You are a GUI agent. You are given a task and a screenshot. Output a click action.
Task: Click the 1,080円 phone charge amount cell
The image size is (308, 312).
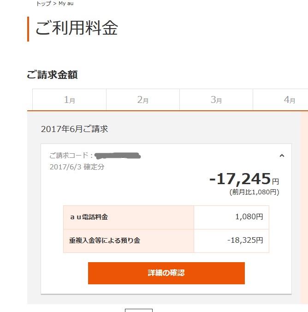click(x=248, y=217)
